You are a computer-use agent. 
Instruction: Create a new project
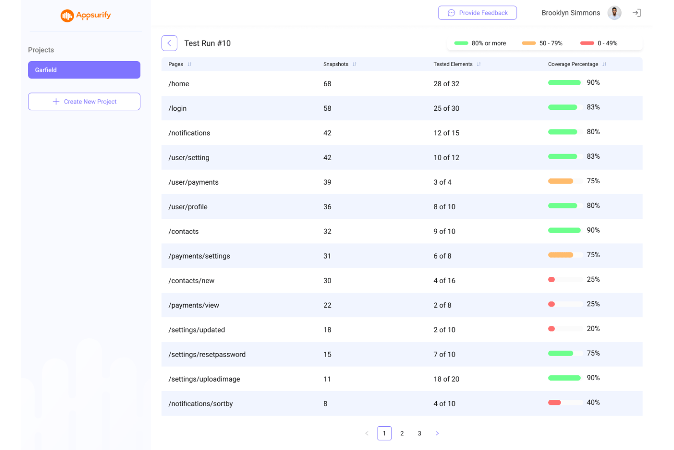(84, 102)
